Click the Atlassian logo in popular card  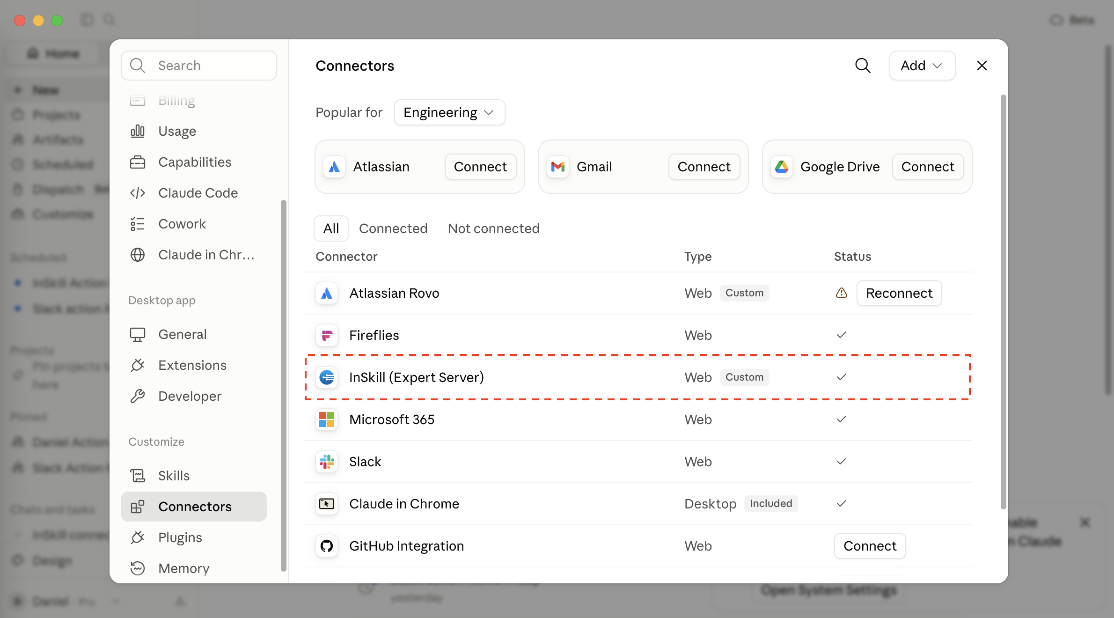click(x=334, y=167)
